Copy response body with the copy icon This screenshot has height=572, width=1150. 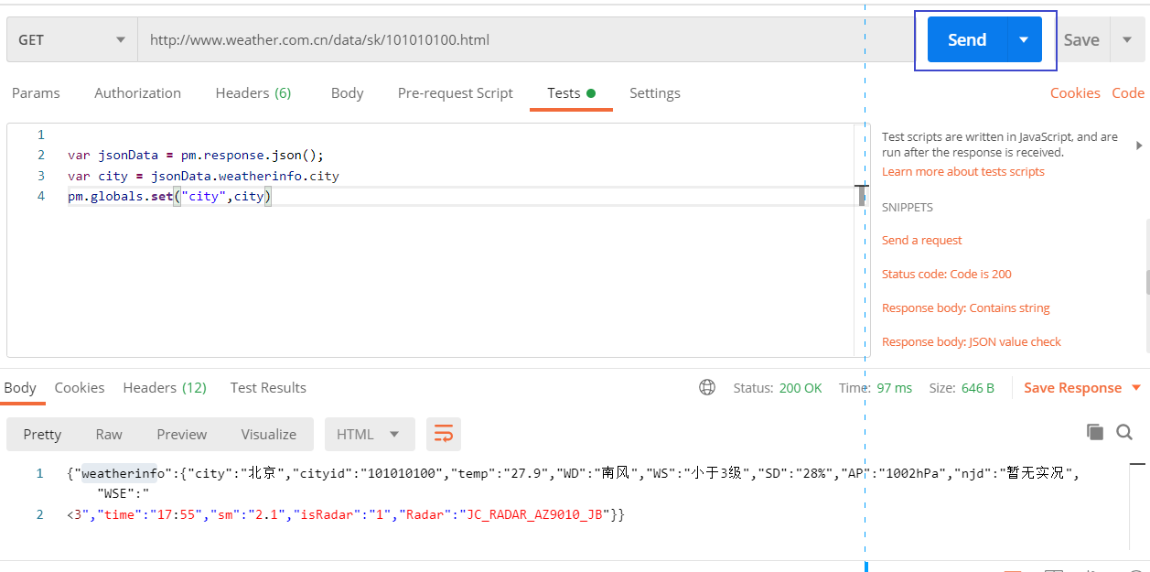[x=1094, y=432]
